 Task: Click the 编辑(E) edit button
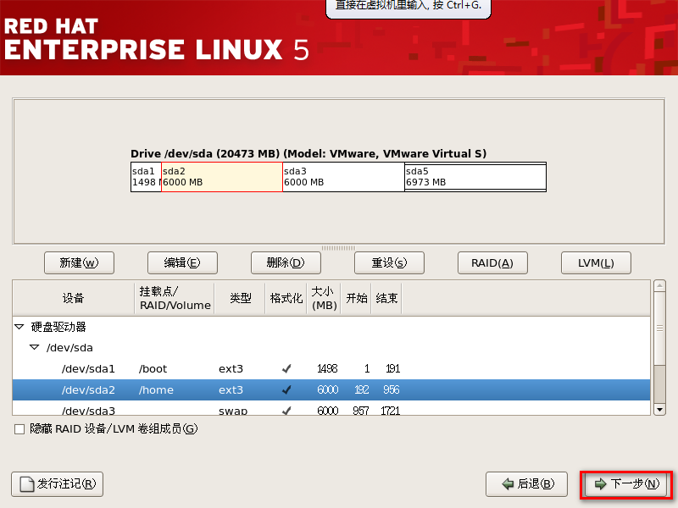click(x=182, y=262)
